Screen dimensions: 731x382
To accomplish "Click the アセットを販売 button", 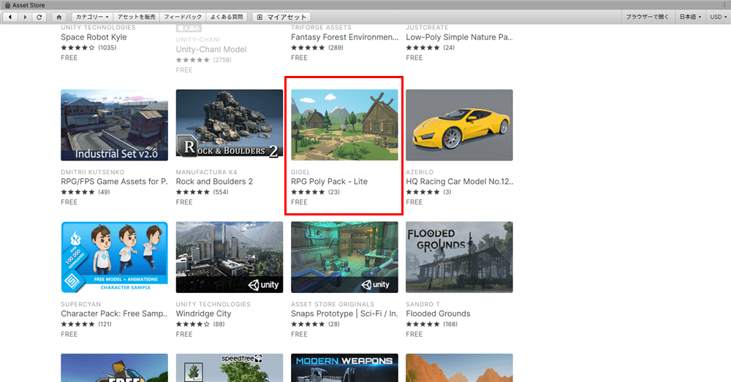I will 136,17.
